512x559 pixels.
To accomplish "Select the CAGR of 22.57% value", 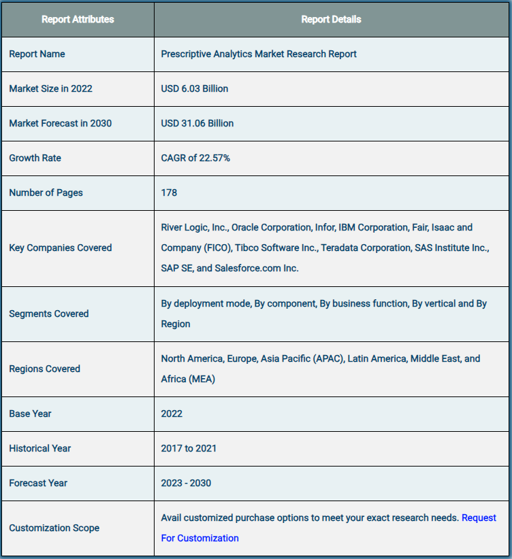I will pyautogui.click(x=195, y=158).
